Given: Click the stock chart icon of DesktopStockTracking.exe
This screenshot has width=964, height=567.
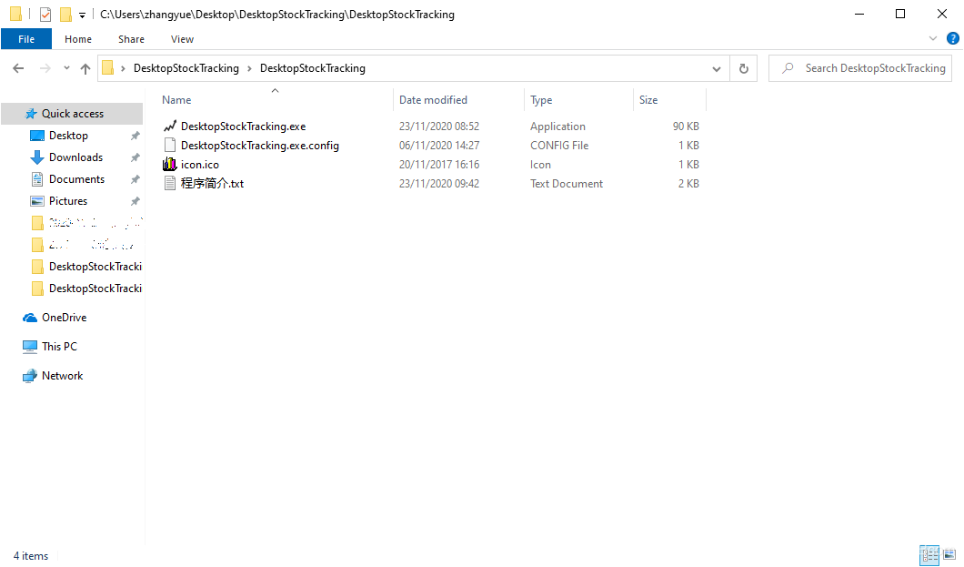Looking at the screenshot, I should click(170, 127).
